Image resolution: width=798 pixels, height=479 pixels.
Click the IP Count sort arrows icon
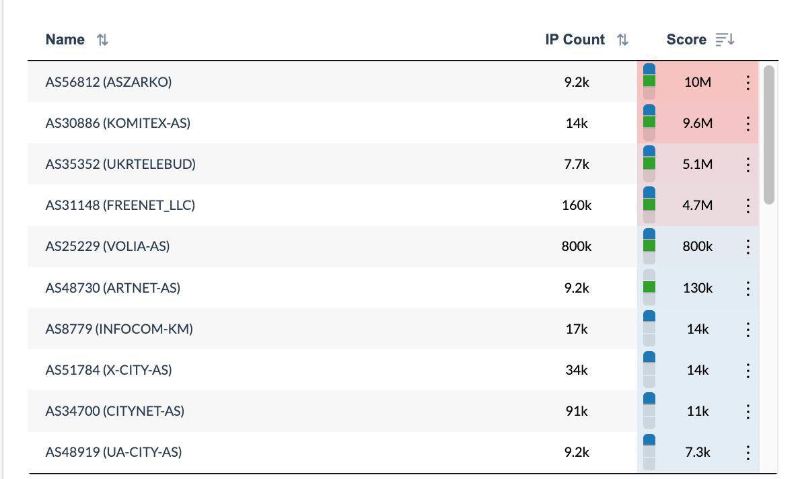click(622, 40)
